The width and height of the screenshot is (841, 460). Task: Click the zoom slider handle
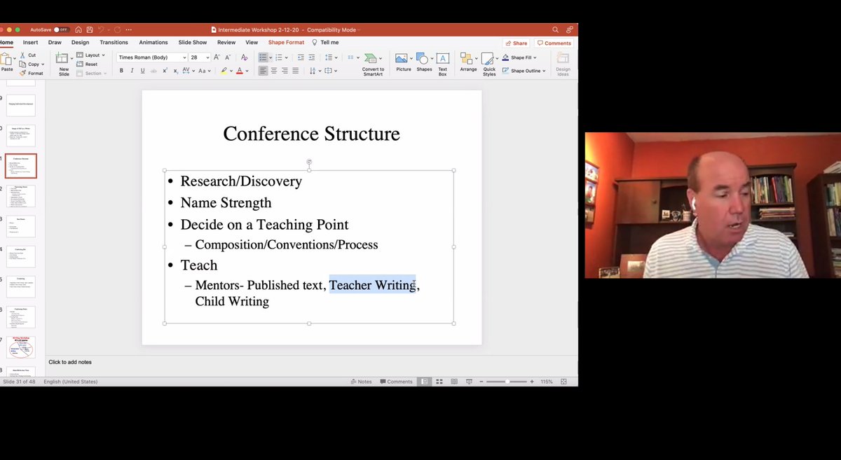(507, 382)
